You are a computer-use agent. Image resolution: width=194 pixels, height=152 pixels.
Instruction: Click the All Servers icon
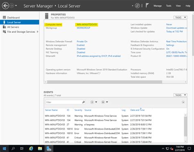tap(5, 27)
